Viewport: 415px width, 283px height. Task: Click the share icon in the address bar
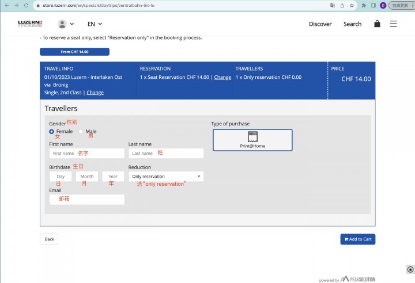coord(342,5)
